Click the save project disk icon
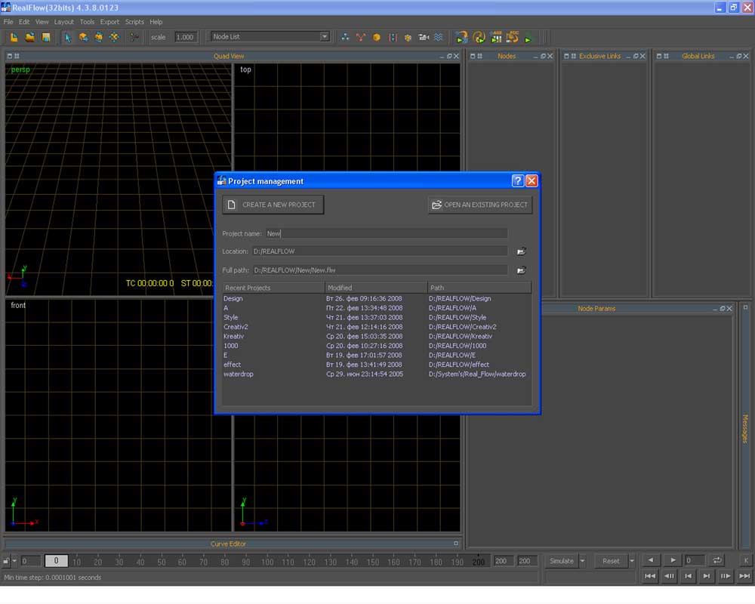Viewport: 755px width, 604px height. pos(45,37)
